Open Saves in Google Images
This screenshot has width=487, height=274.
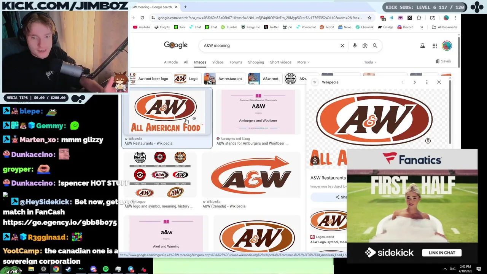pyautogui.click(x=443, y=61)
